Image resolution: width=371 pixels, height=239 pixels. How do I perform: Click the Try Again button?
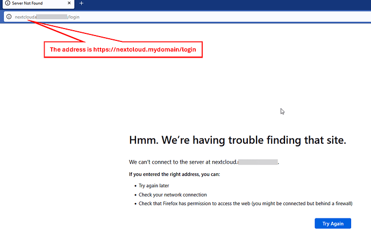[x=333, y=223]
